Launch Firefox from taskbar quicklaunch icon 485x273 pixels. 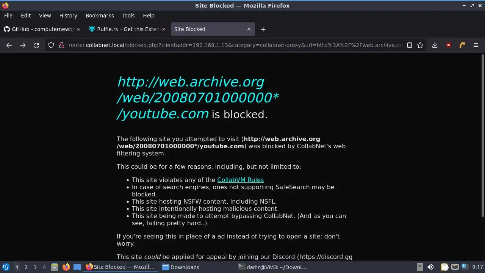point(66,267)
